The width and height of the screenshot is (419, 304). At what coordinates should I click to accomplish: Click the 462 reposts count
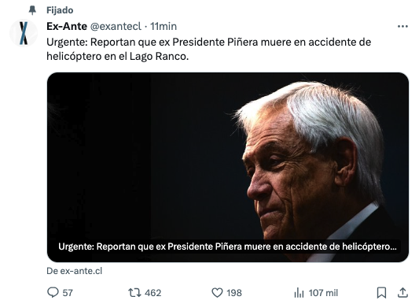(153, 293)
